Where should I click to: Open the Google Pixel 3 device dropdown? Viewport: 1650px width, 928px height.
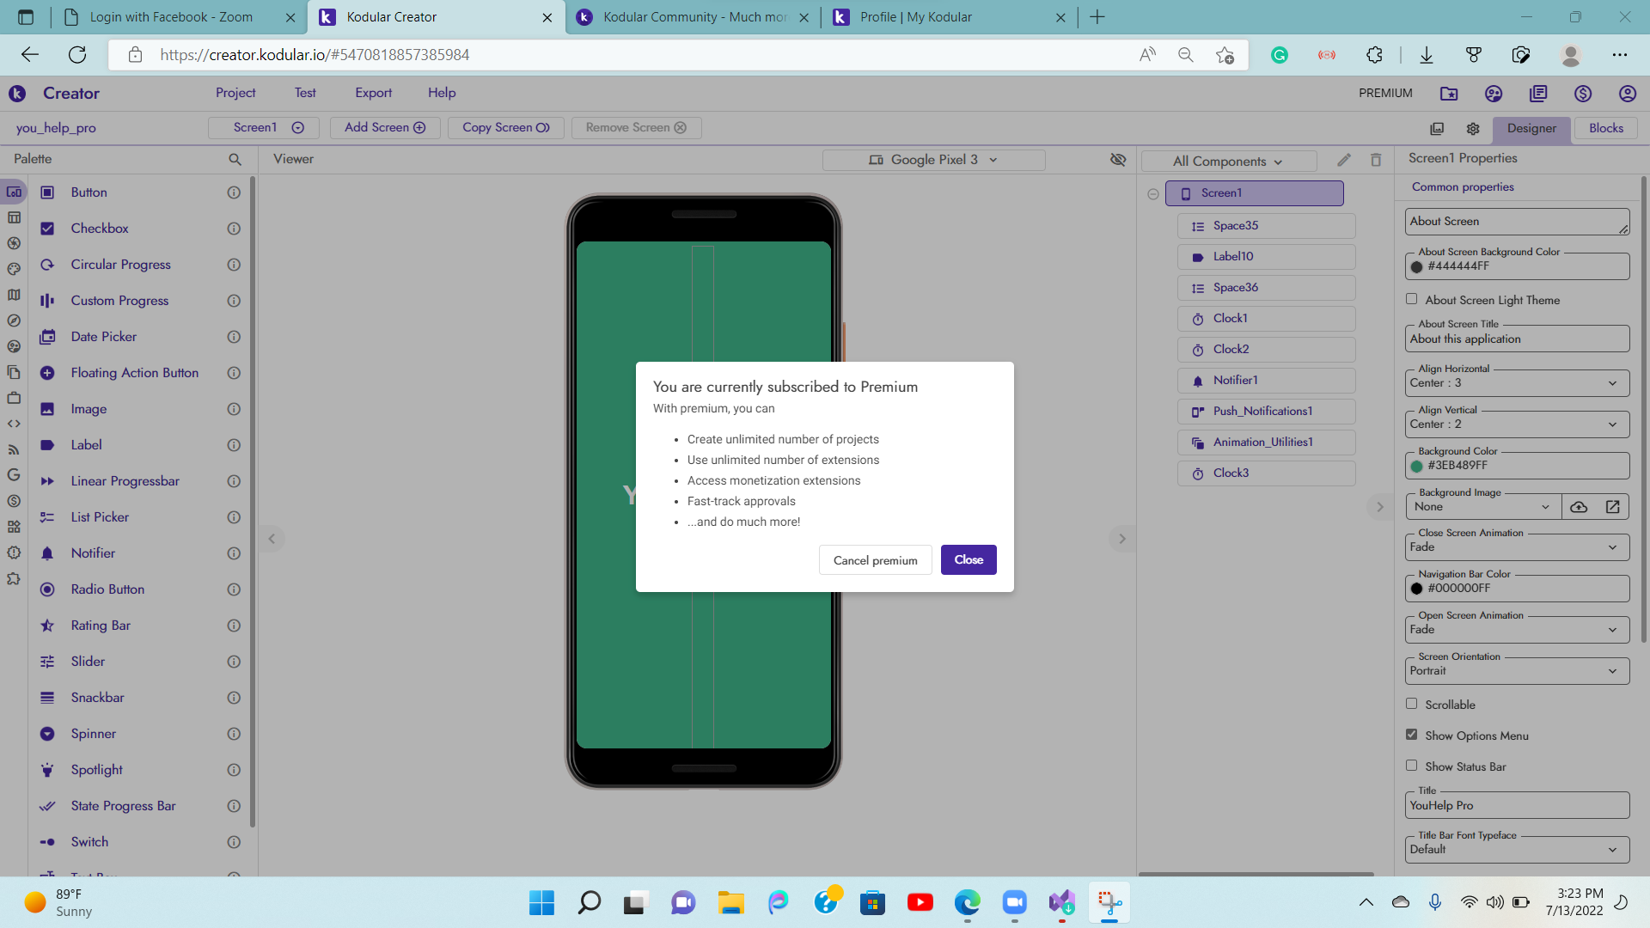click(933, 160)
